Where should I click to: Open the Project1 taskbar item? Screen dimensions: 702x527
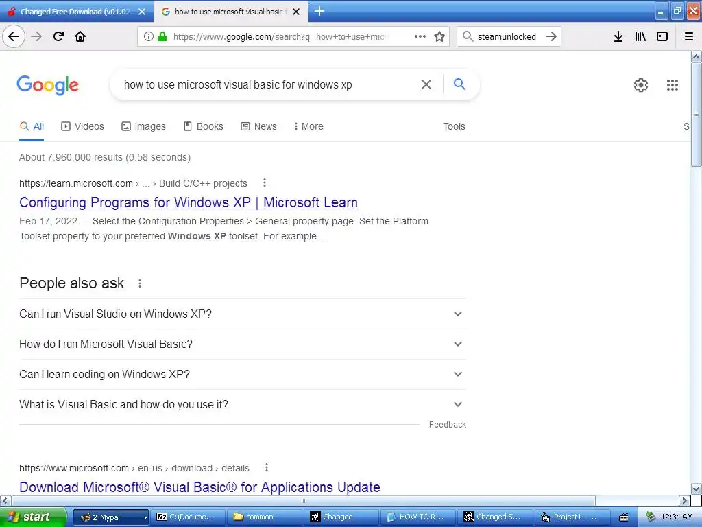click(x=574, y=517)
